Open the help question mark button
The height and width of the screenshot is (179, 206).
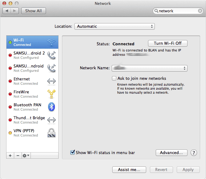[194, 153]
